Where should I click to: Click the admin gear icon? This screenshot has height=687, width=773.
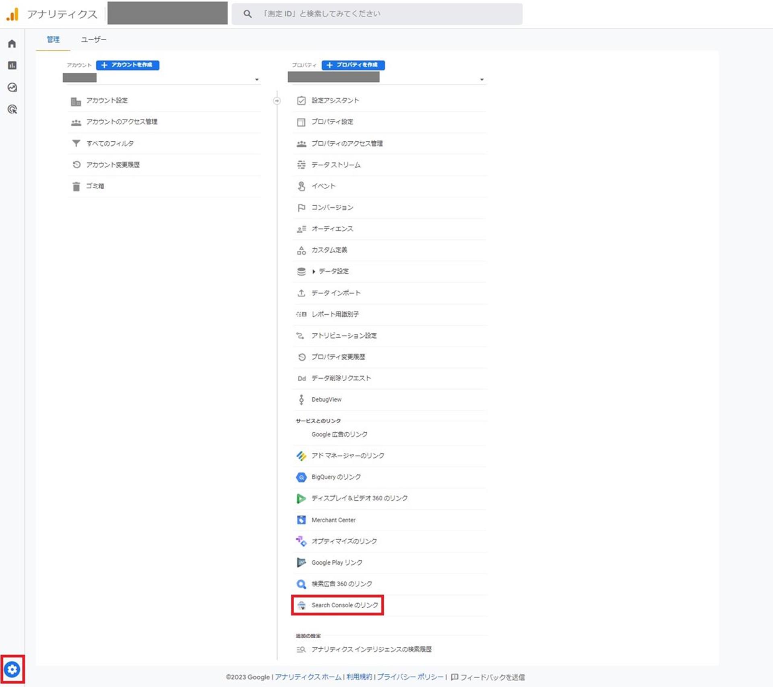pyautogui.click(x=12, y=670)
